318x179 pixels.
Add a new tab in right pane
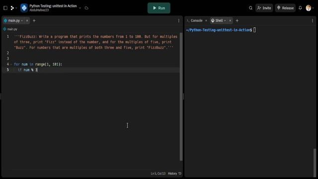click(x=237, y=20)
